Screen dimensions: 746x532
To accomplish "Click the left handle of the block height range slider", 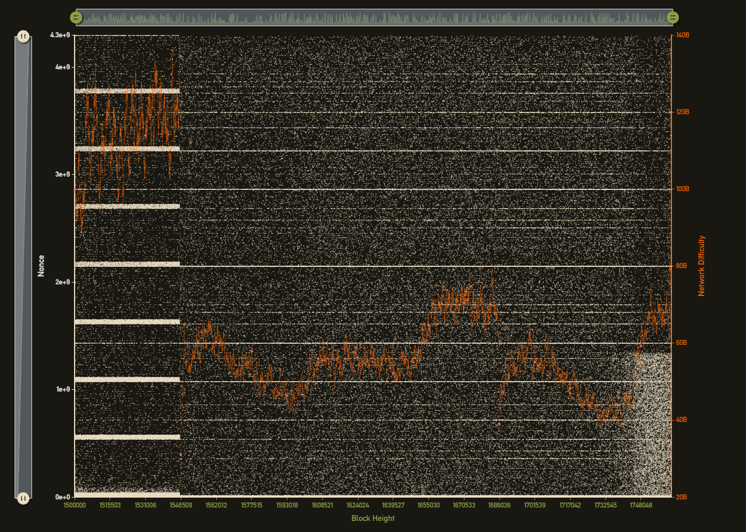I will 76,17.
